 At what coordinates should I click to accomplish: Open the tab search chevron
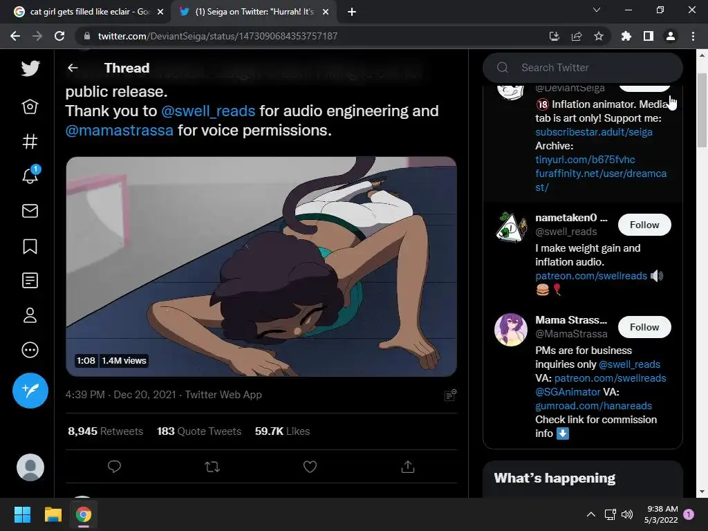597,10
